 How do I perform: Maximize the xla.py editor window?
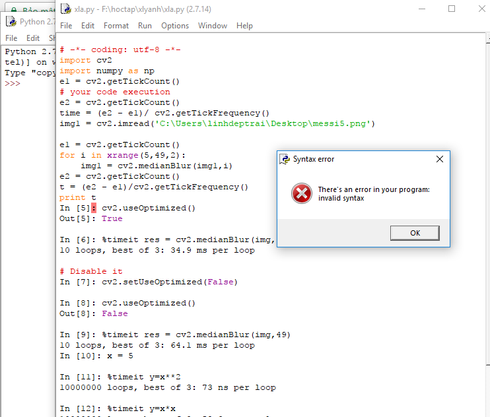coord(452,9)
